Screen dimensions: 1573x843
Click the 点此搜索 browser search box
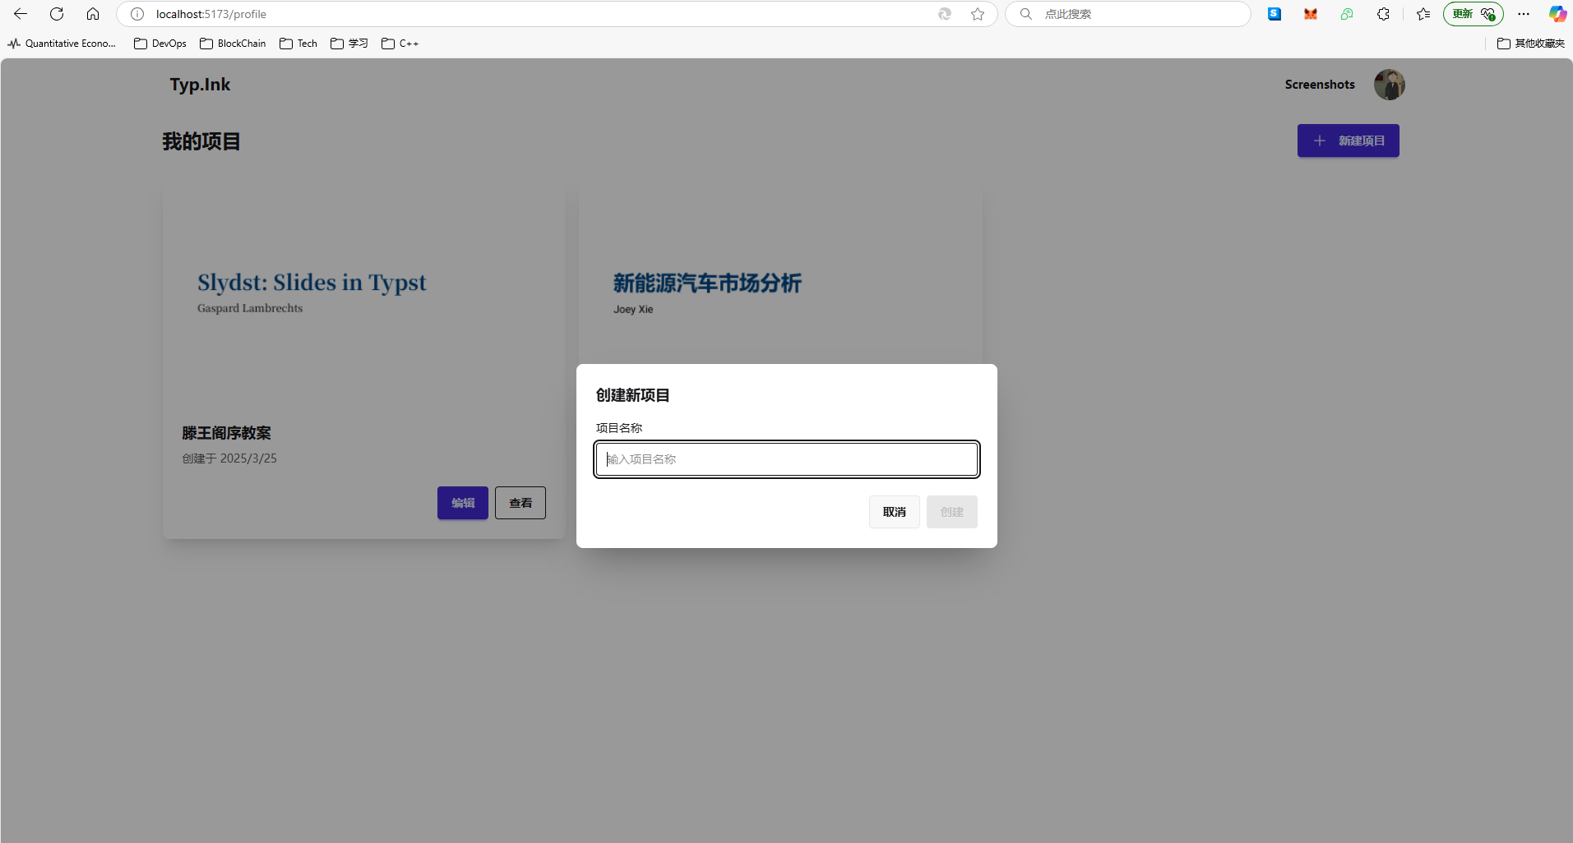pos(1135,14)
